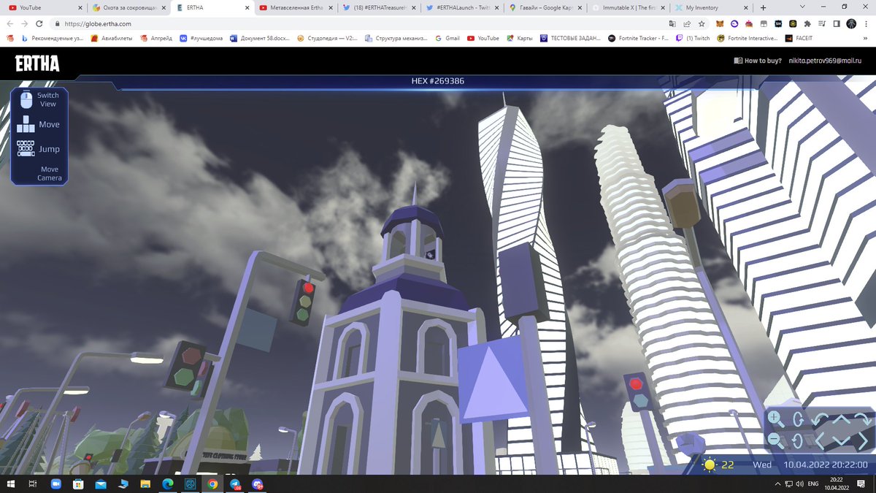
Task: Click the curved left-turn arrow in camera controls
Action: (x=821, y=419)
